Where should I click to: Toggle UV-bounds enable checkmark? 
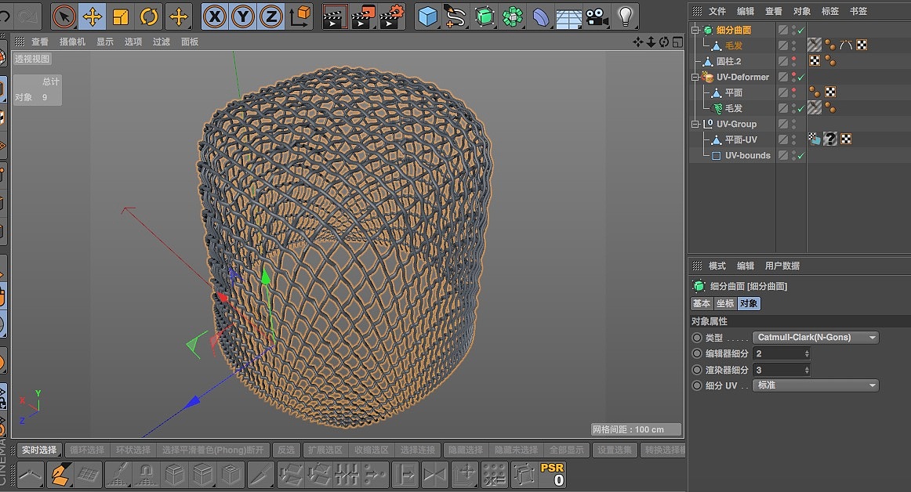802,156
